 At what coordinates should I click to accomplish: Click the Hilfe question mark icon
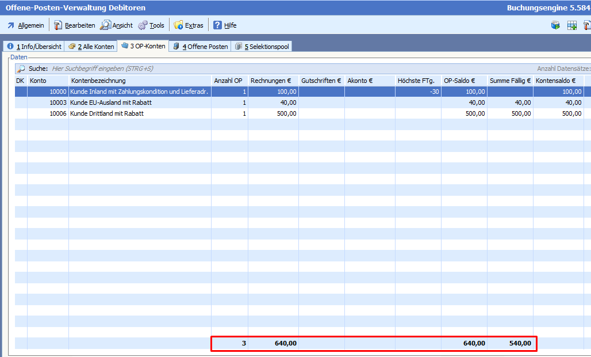(x=217, y=25)
